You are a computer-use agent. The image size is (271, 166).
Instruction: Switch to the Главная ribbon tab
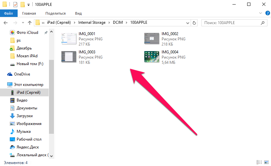tap(29, 13)
